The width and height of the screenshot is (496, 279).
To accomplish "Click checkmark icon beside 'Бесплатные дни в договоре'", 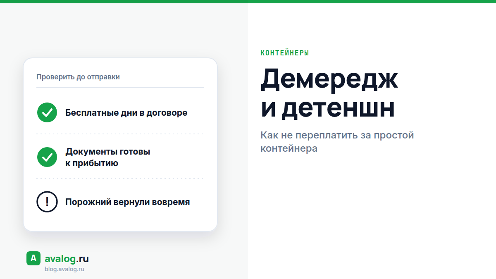I will [47, 112].
